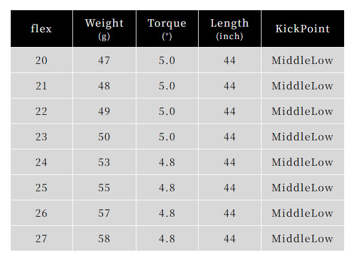Select the Weight (g) header cell
The height and width of the screenshot is (262, 356).
(x=105, y=29)
